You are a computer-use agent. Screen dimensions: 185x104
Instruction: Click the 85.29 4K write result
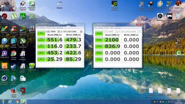click(x=73, y=59)
